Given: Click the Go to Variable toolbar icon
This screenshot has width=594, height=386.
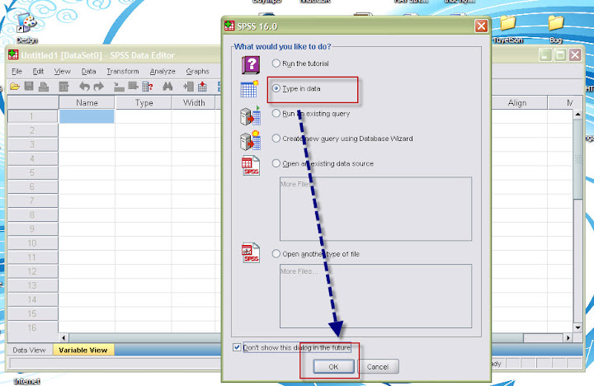Looking at the screenshot, I should [x=133, y=87].
